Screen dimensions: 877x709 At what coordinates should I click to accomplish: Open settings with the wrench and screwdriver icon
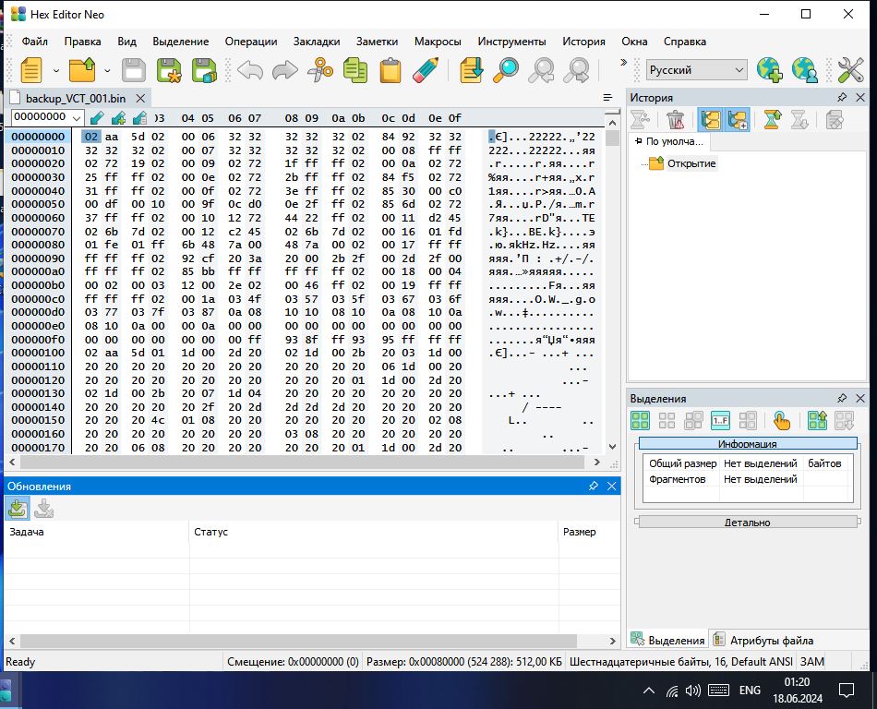[x=850, y=70]
